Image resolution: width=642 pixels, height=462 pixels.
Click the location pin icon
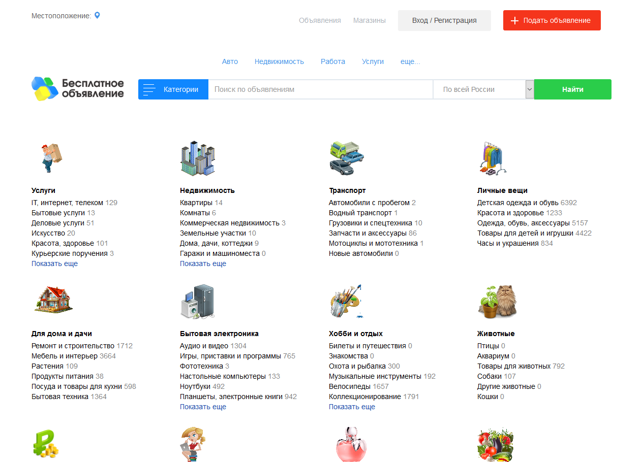pyautogui.click(x=97, y=15)
